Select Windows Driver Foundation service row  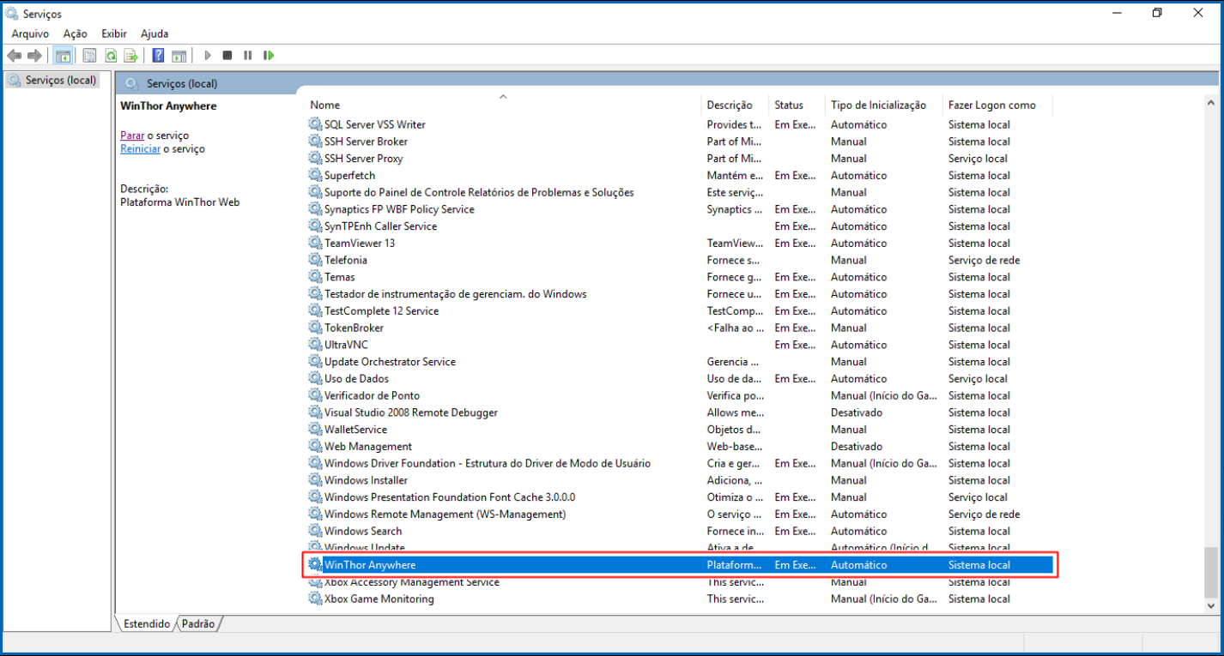(x=680, y=463)
